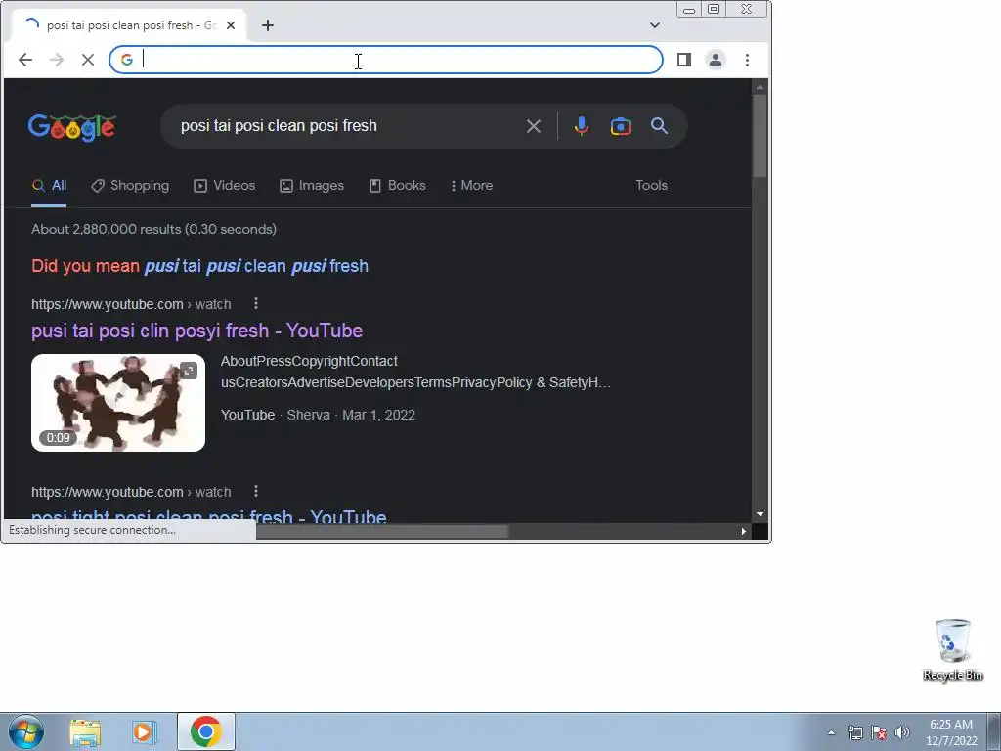Expand the tab search dropdown arrow
Screen dimensions: 1001x751
click(x=655, y=25)
